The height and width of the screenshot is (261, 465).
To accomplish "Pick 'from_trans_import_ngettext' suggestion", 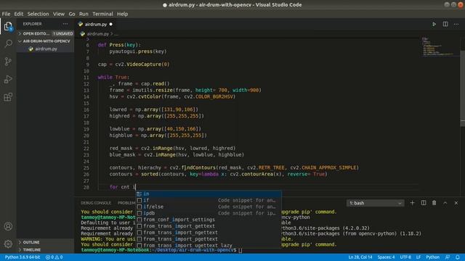I will pyautogui.click(x=209, y=233).
